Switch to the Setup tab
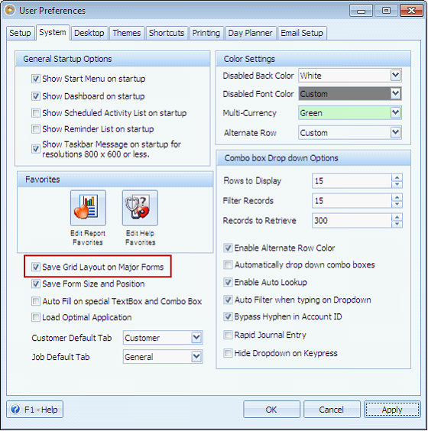Viewport: 428px width, 431px height. click(21, 34)
